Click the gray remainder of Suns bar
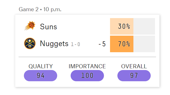This screenshot has height=95, width=170. [x=144, y=26]
